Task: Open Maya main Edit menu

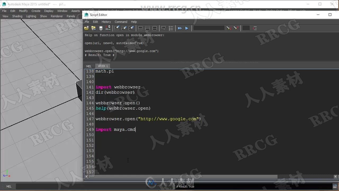Action: coord(13,11)
